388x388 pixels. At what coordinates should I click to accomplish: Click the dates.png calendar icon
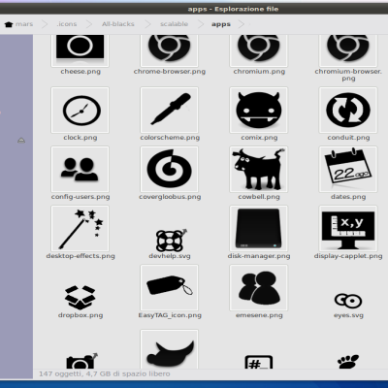348,169
